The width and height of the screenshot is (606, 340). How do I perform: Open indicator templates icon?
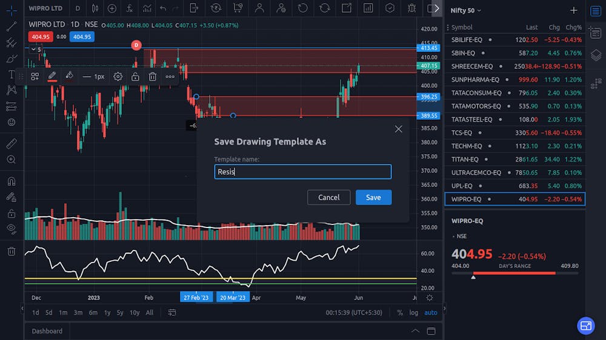click(x=147, y=8)
